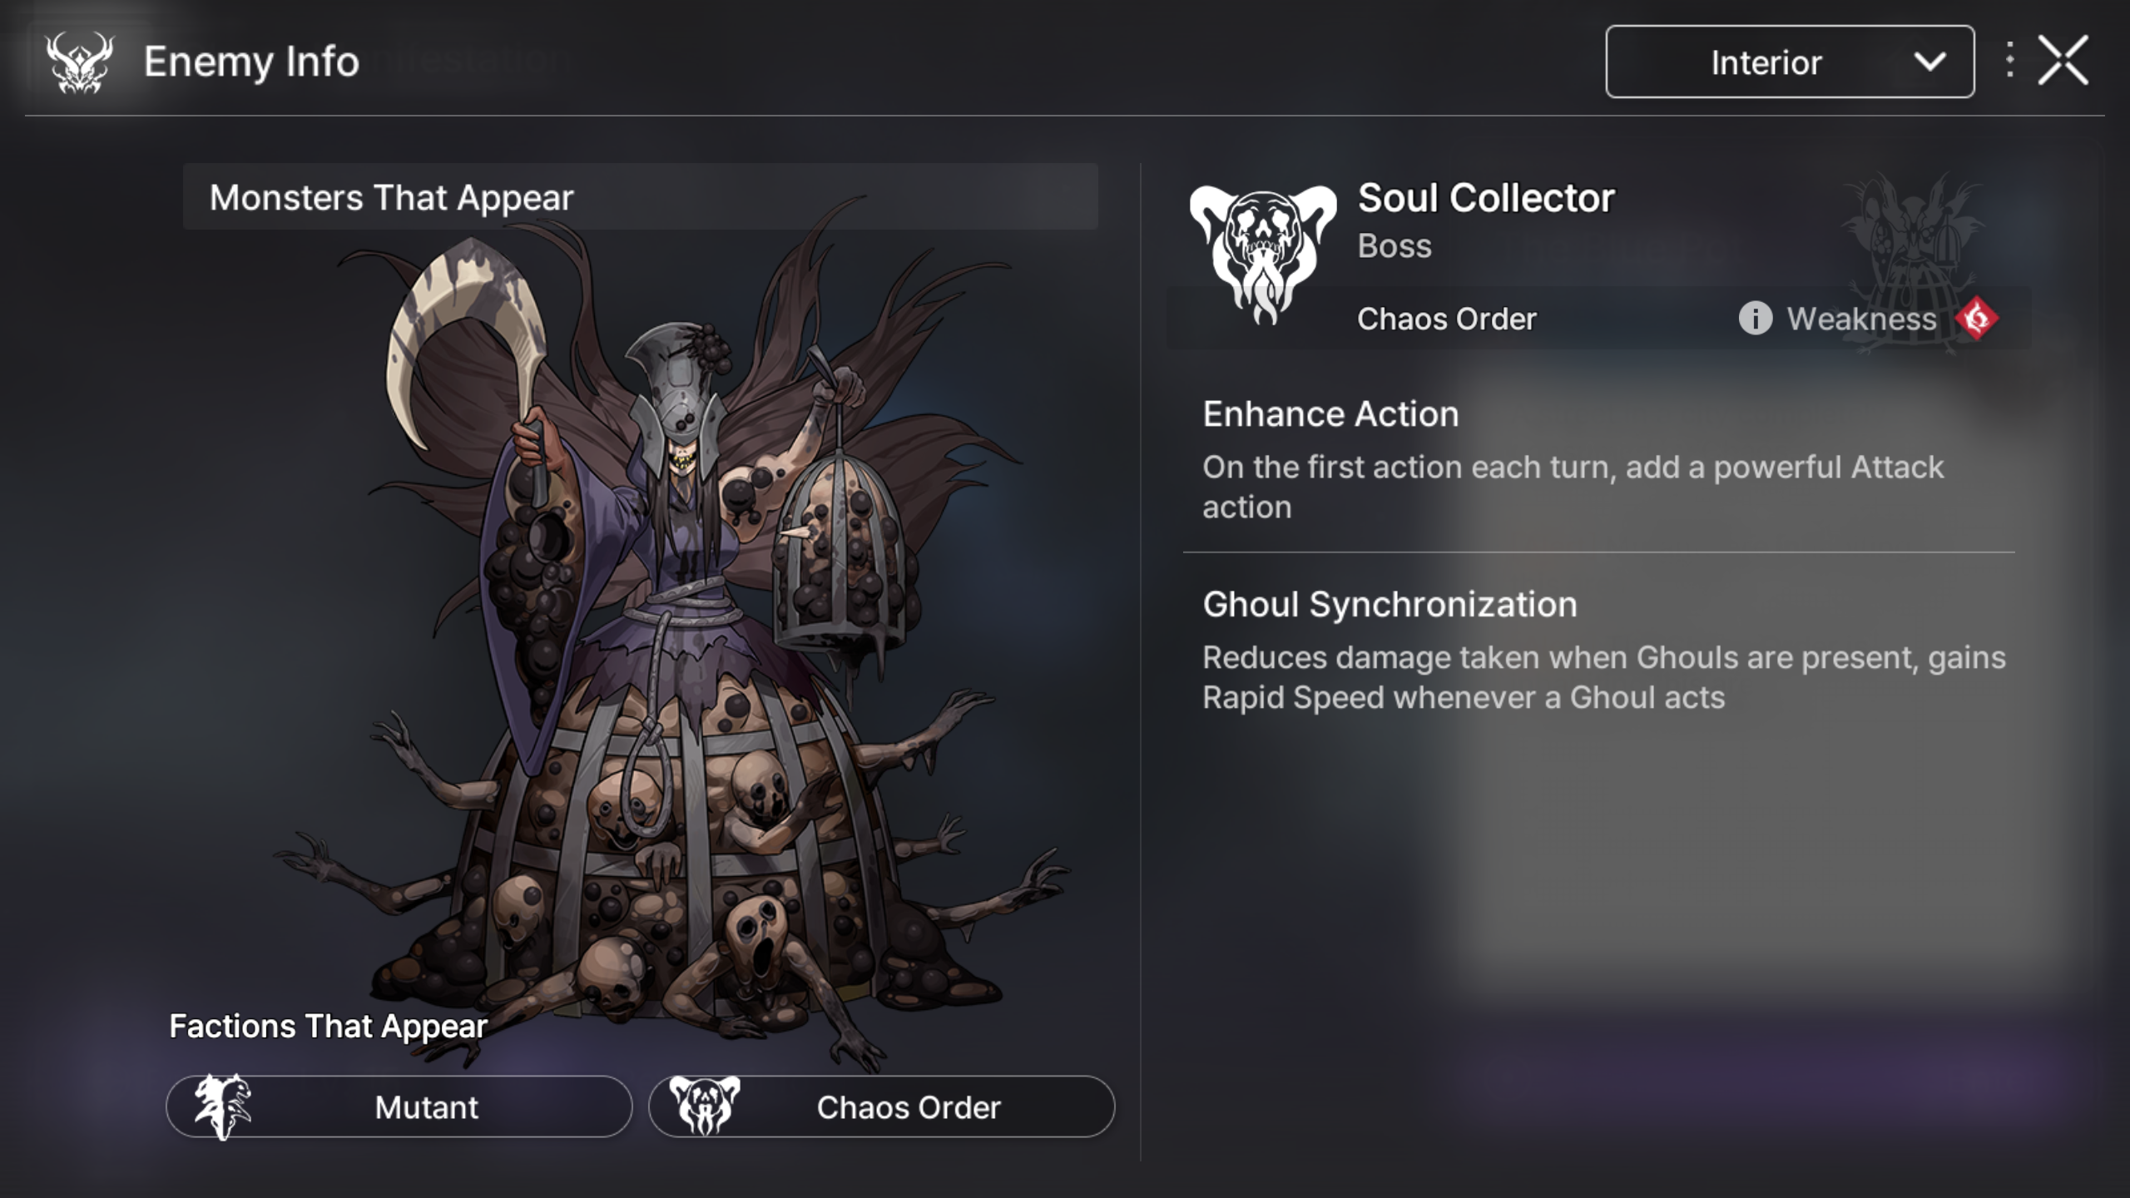
Task: Click the Weakness label text
Action: click(x=1861, y=319)
